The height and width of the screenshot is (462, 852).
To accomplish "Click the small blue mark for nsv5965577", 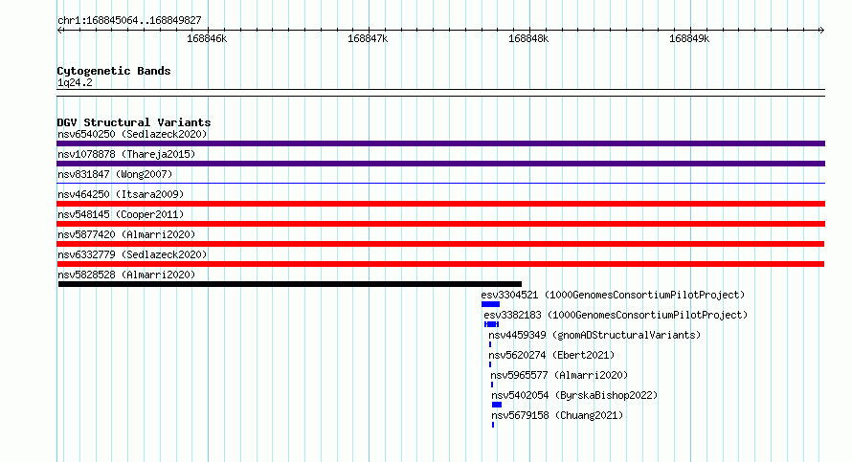I will coord(492,385).
